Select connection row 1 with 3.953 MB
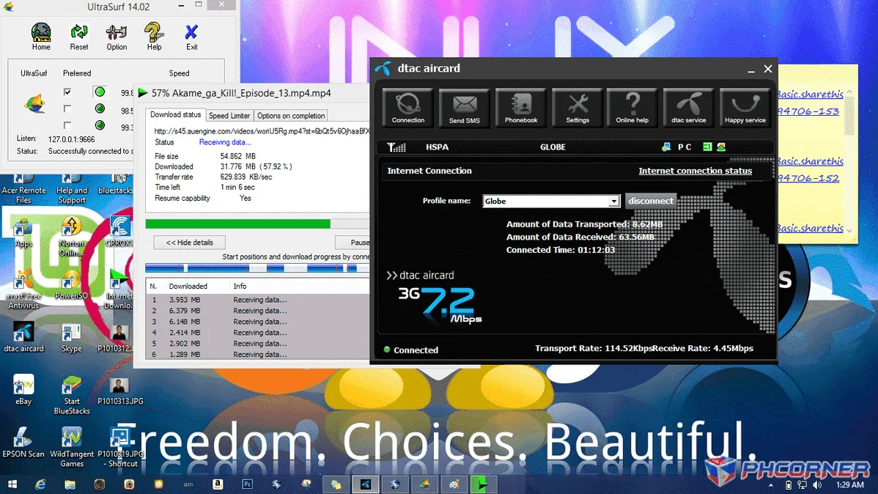The image size is (878, 494). [258, 300]
